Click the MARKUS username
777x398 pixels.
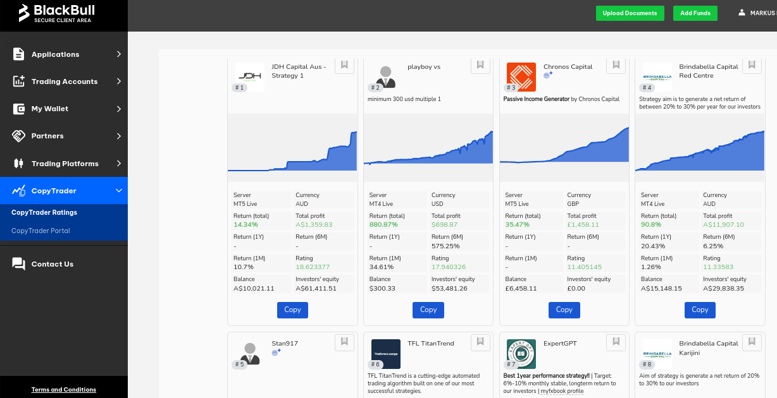[762, 13]
